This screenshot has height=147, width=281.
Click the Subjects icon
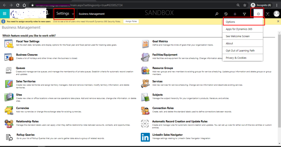[145, 97]
